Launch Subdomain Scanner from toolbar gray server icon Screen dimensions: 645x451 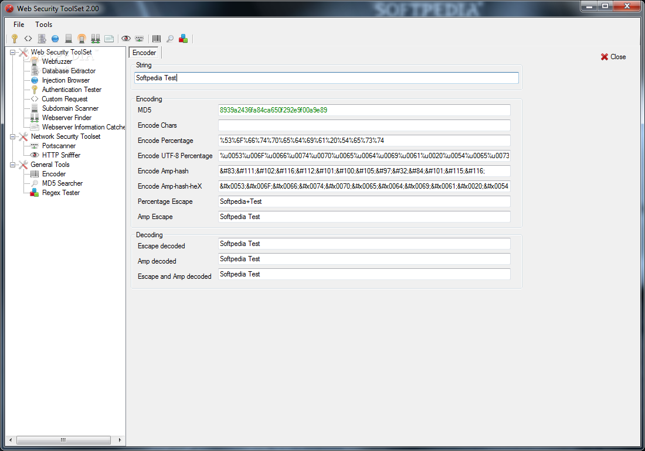[x=69, y=39]
